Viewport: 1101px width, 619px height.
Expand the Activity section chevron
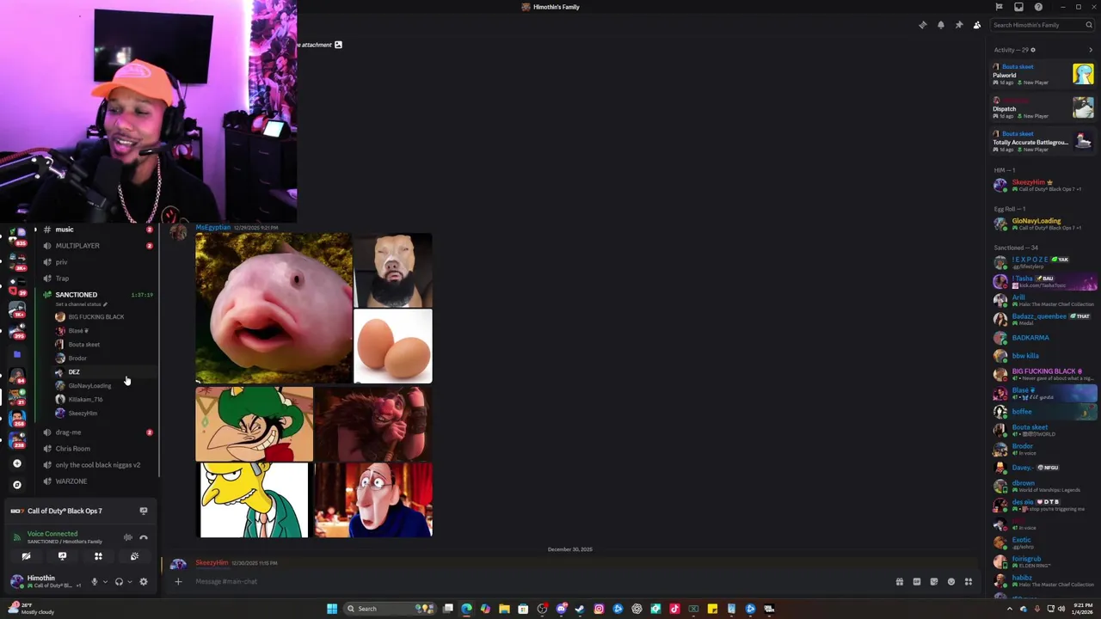tap(1091, 50)
